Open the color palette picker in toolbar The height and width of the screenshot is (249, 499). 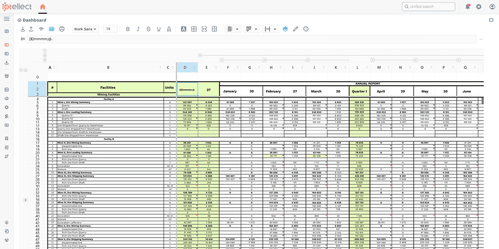click(306, 29)
